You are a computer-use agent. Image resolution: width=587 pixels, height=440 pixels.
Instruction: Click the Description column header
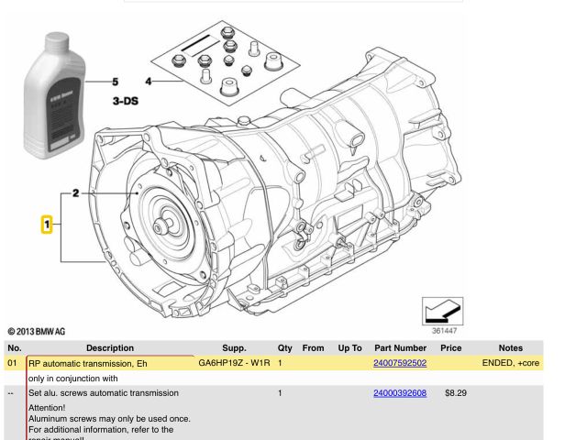coord(109,348)
